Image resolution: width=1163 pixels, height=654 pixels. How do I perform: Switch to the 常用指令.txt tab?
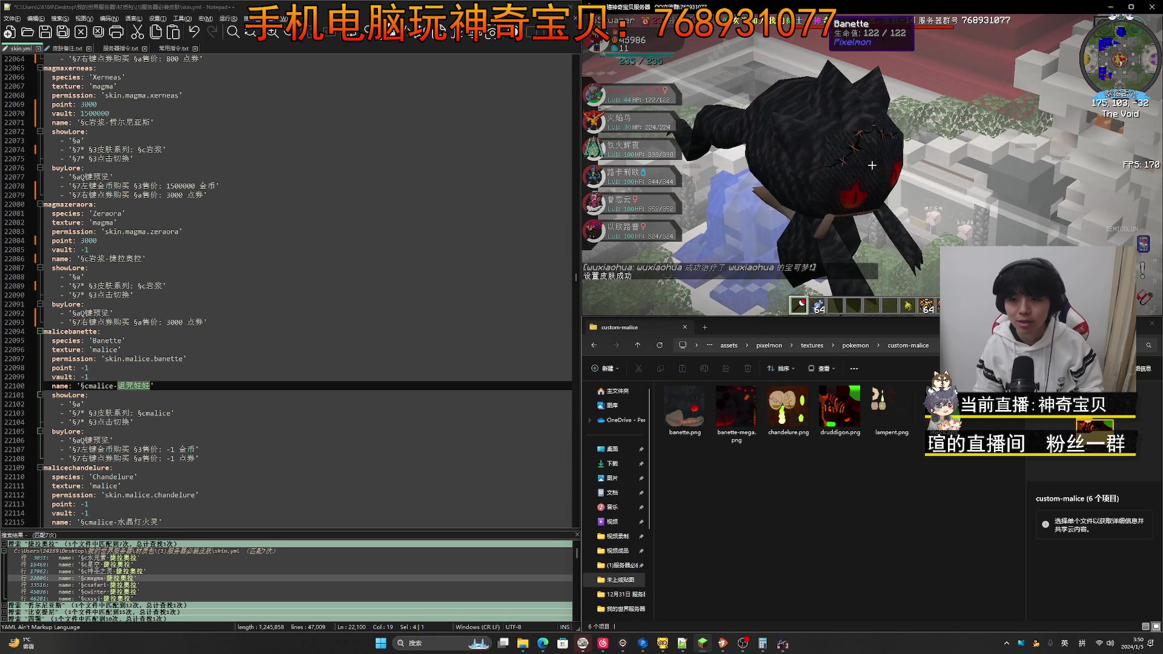pos(174,48)
